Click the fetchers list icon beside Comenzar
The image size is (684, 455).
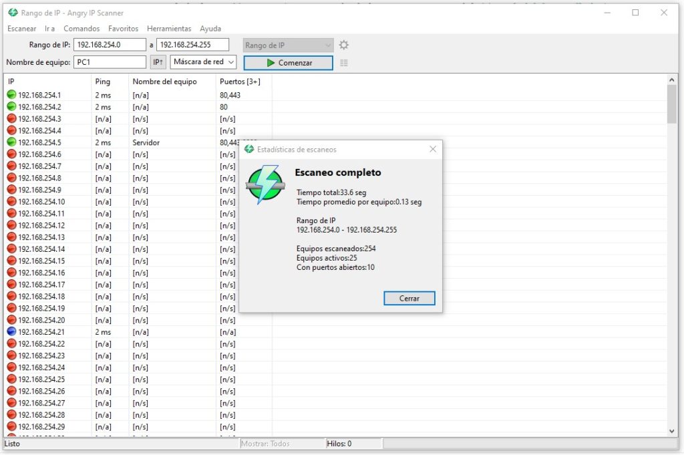pos(344,63)
